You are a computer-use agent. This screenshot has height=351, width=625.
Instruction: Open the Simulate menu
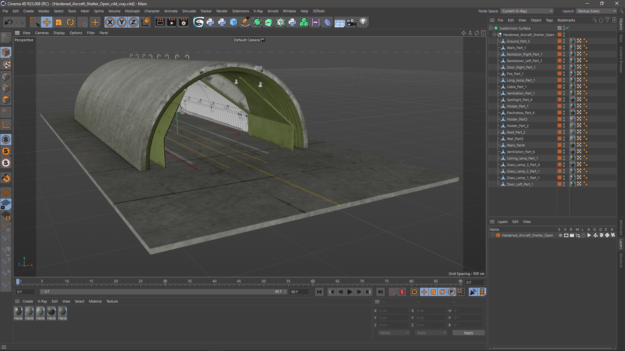[189, 11]
